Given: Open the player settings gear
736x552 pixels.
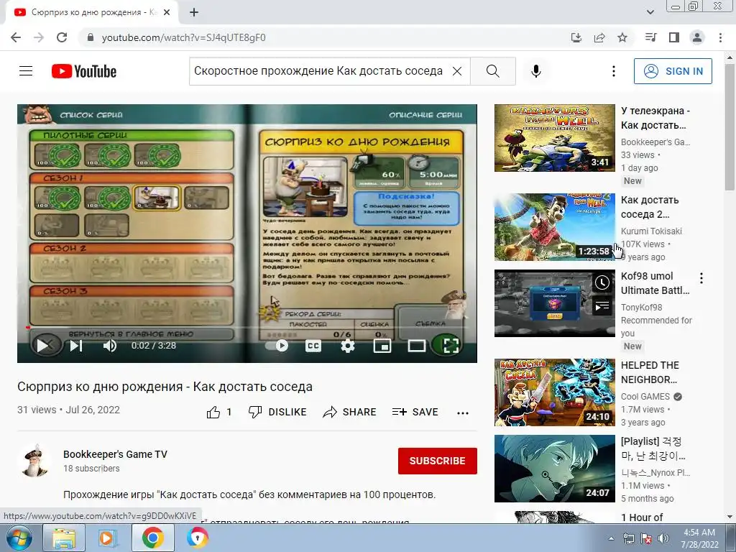Looking at the screenshot, I should (x=347, y=346).
